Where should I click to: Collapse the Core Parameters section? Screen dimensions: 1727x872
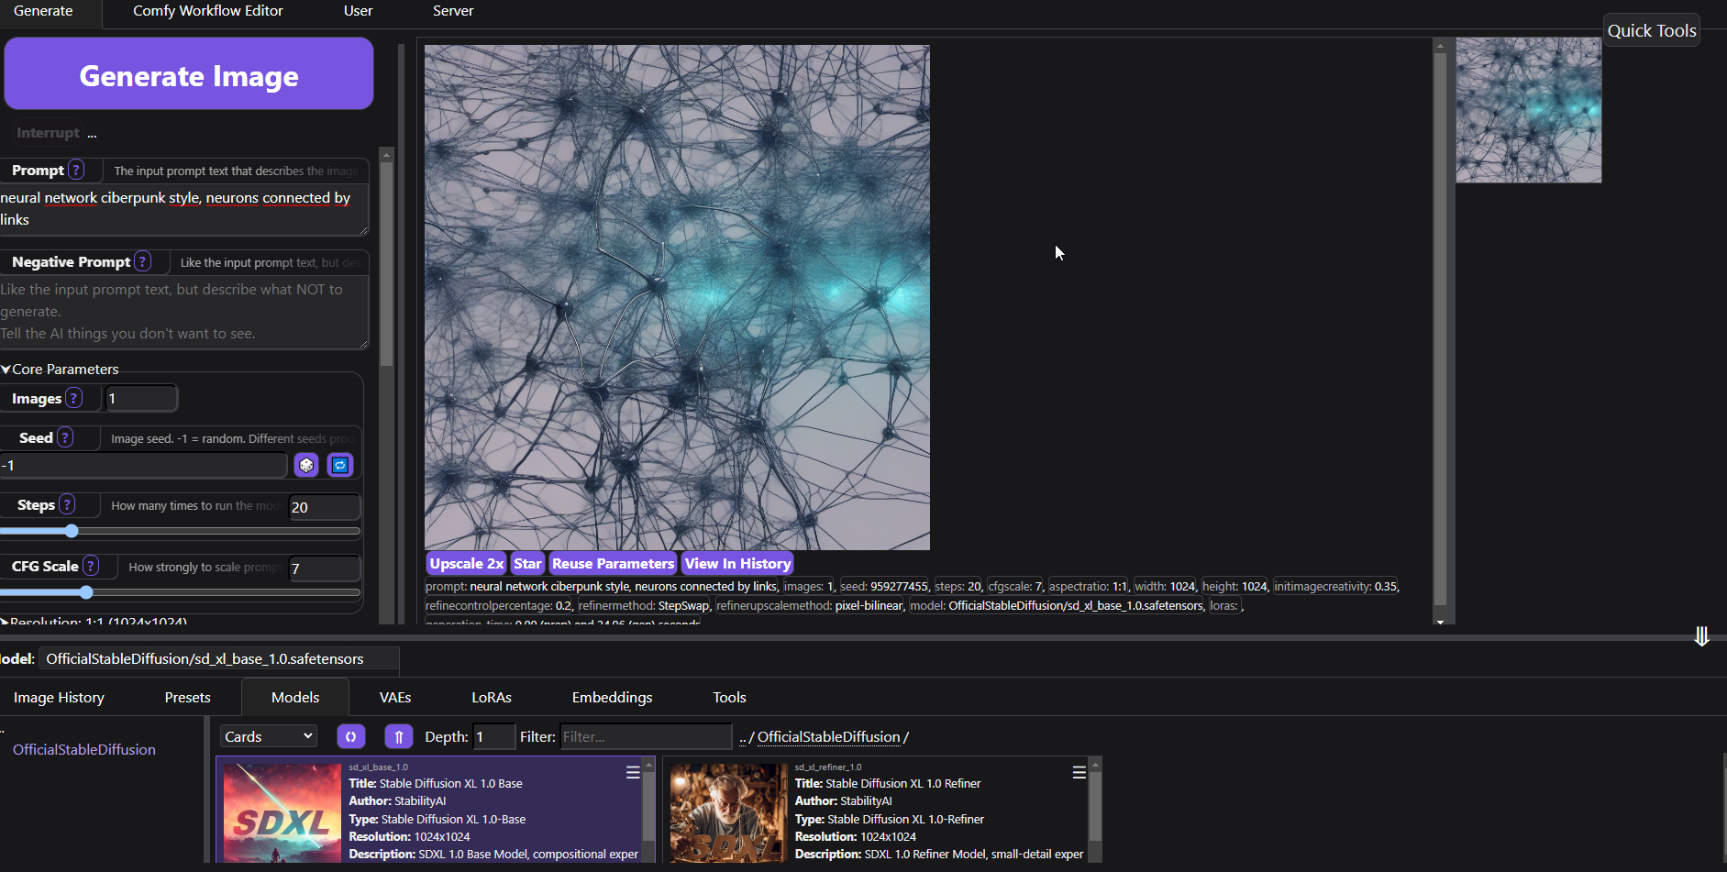pos(7,370)
